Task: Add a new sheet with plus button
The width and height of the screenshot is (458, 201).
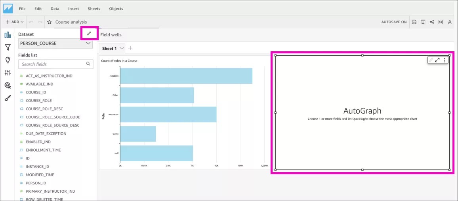Action: click(130, 48)
